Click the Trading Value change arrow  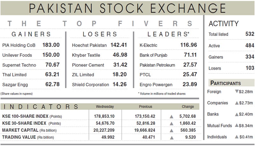(x=171, y=137)
